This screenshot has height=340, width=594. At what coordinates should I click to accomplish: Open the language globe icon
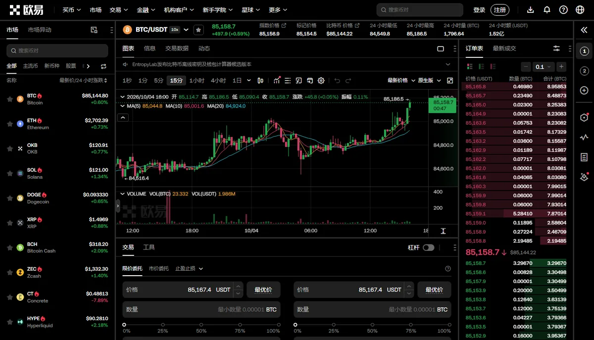(580, 10)
